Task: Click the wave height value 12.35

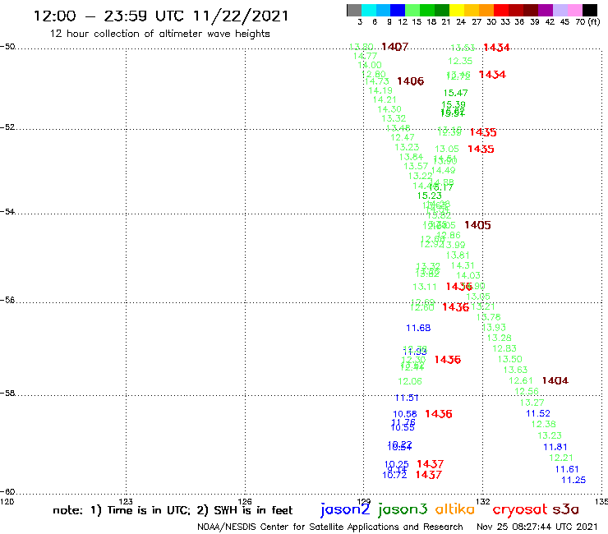Action: click(x=460, y=62)
